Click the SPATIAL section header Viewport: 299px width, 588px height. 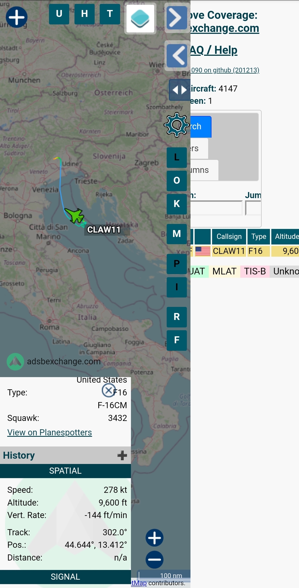65,471
